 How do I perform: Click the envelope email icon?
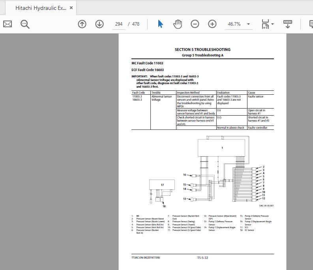click(7, 24)
